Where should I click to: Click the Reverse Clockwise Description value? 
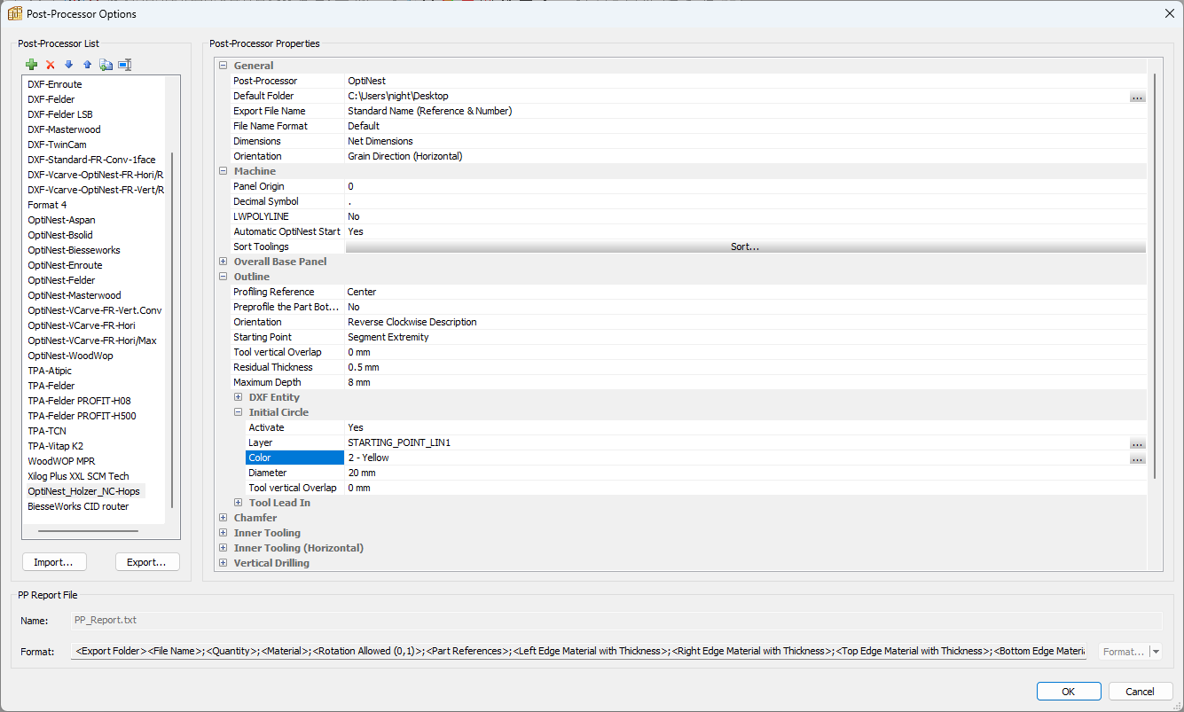coord(412,322)
